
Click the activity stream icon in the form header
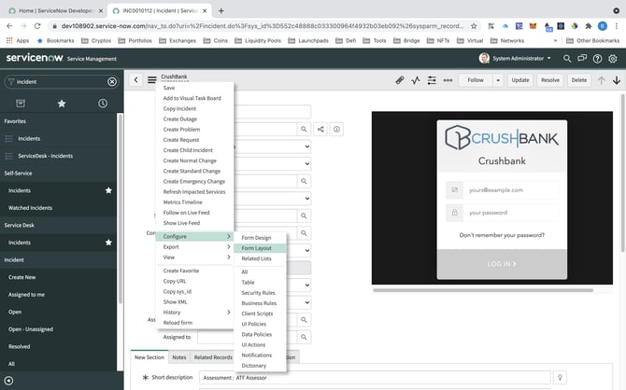pyautogui.click(x=416, y=80)
